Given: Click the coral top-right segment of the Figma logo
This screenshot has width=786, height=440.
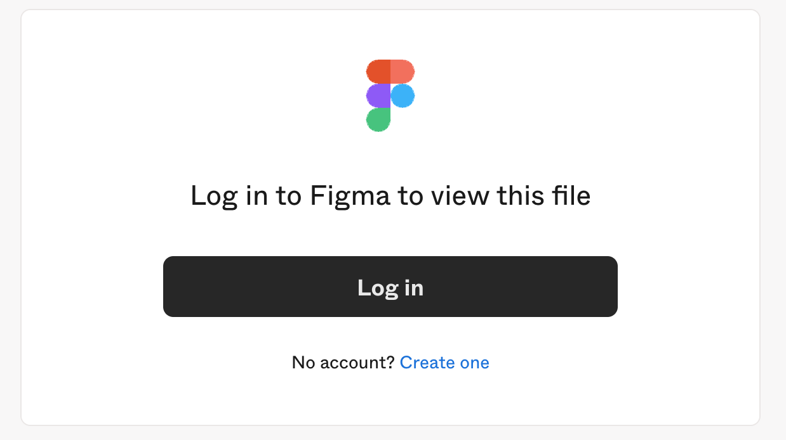Looking at the screenshot, I should [x=402, y=71].
